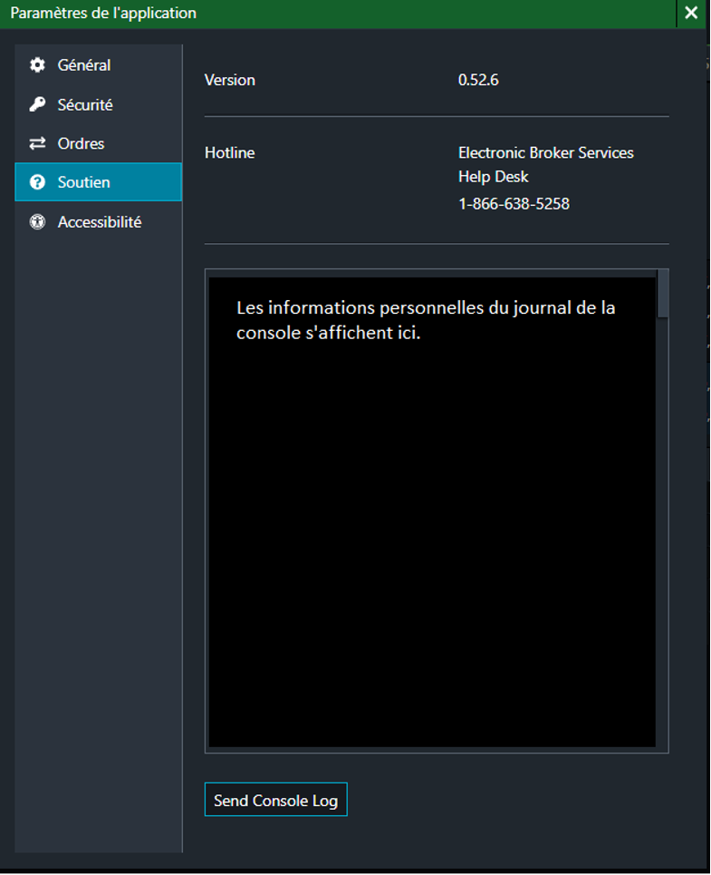Click the Paramètres de l'application title bar
This screenshot has height=875, width=711.
click(x=335, y=14)
